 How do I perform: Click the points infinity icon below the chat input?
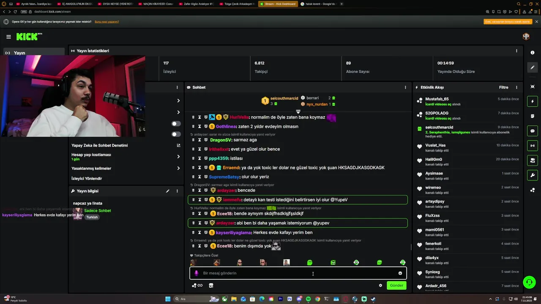[197, 285]
